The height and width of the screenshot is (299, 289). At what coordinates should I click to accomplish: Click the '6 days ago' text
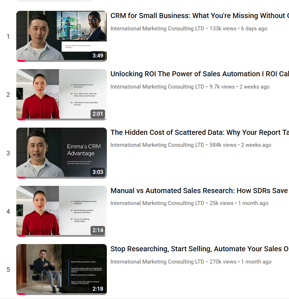(x=254, y=29)
